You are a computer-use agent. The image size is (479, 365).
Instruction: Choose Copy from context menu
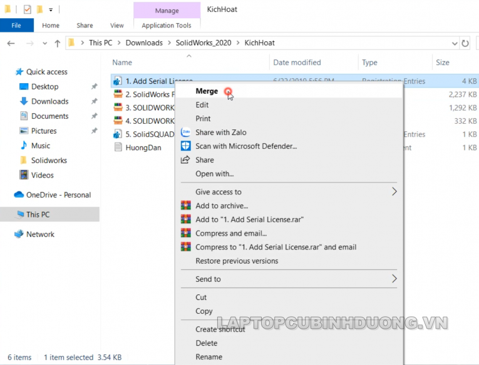pyautogui.click(x=203, y=311)
